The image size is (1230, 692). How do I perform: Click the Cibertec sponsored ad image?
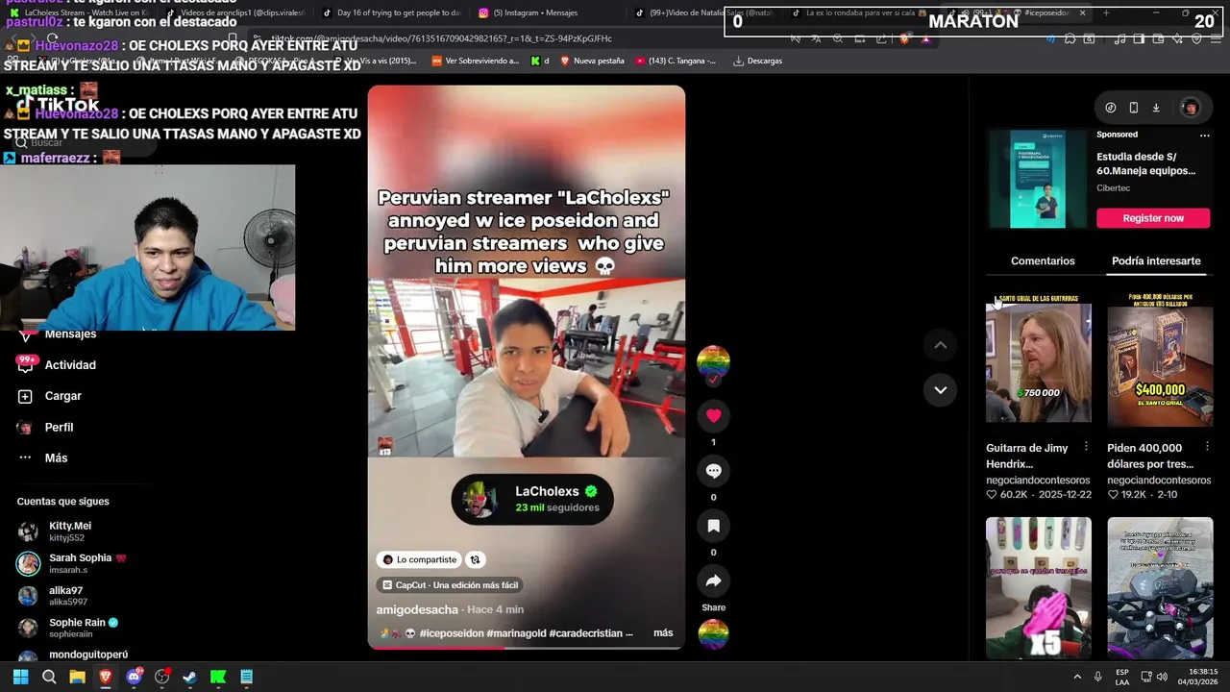(1038, 179)
